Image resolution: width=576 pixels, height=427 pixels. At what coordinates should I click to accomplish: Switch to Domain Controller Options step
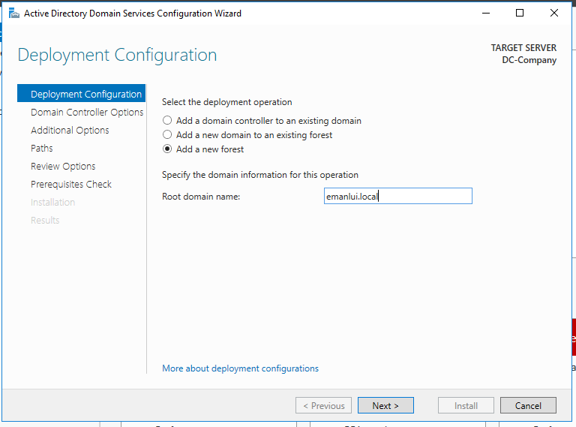point(87,113)
